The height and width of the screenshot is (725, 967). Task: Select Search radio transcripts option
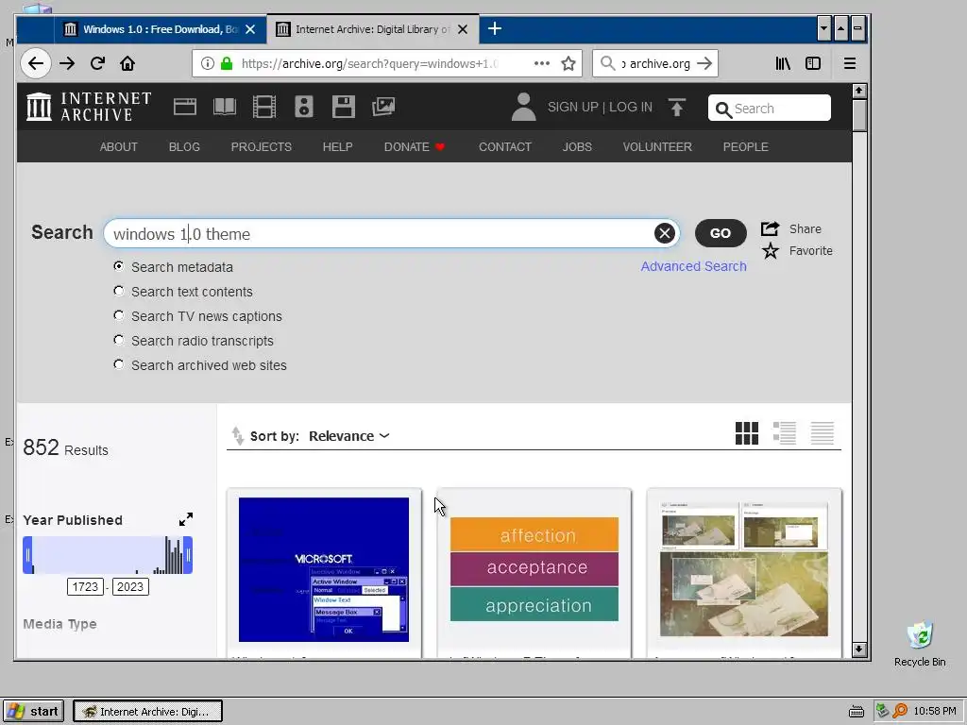(118, 340)
